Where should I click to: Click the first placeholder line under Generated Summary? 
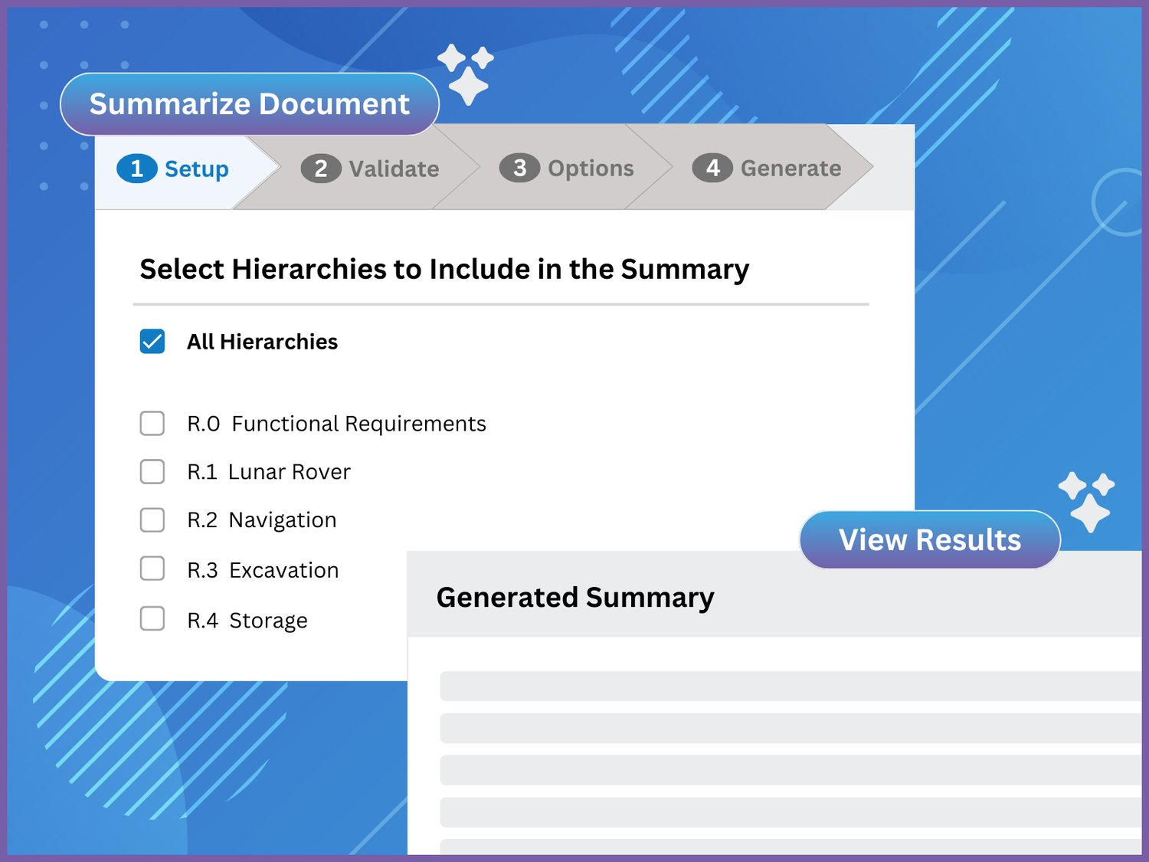[789, 686]
